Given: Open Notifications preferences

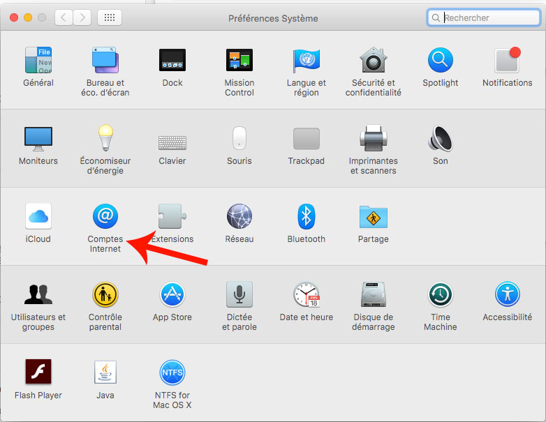Looking at the screenshot, I should click(x=507, y=61).
